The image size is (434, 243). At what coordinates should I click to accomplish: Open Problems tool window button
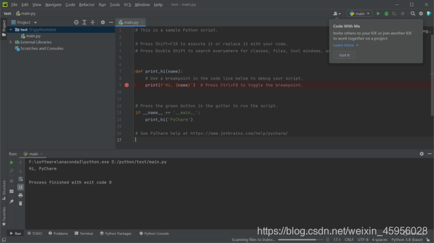point(58,234)
